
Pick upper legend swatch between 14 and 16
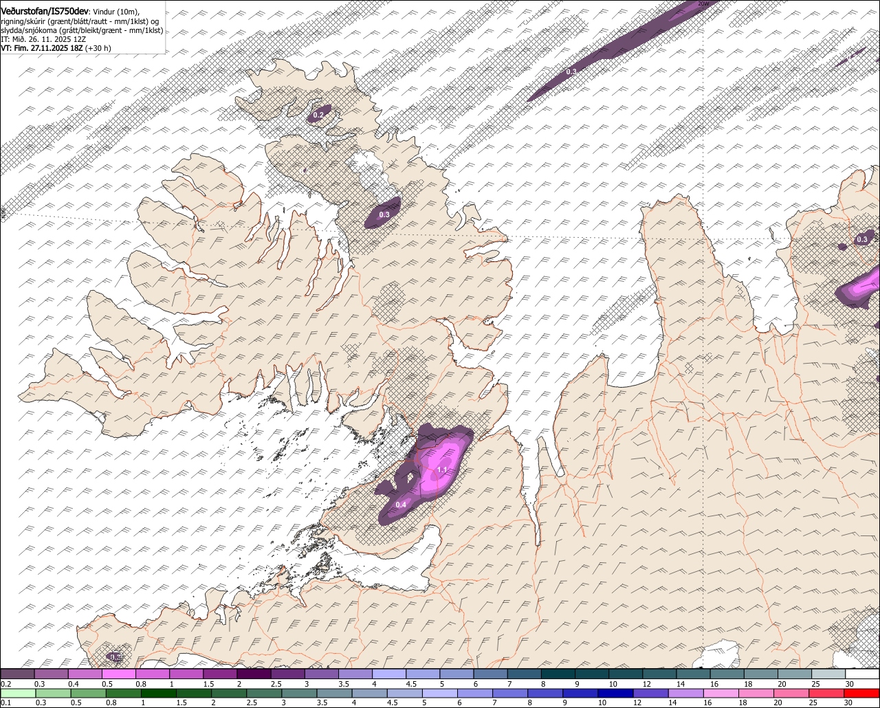(x=693, y=674)
